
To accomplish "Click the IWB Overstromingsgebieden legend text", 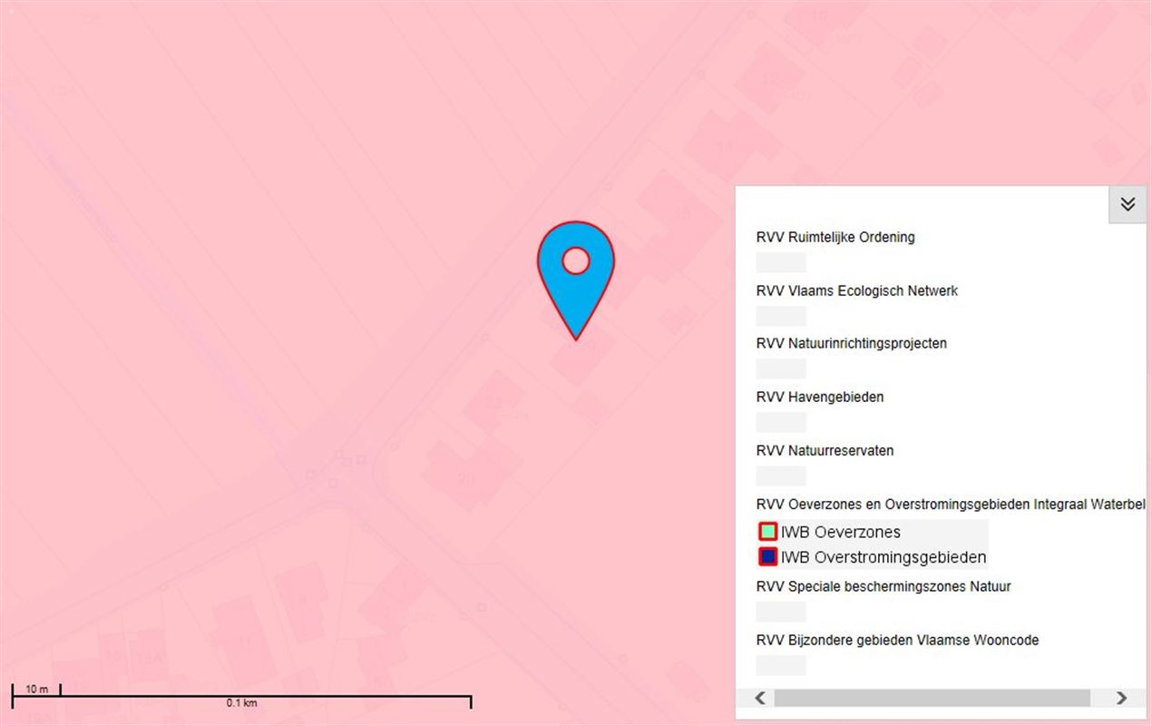I will click(x=884, y=557).
